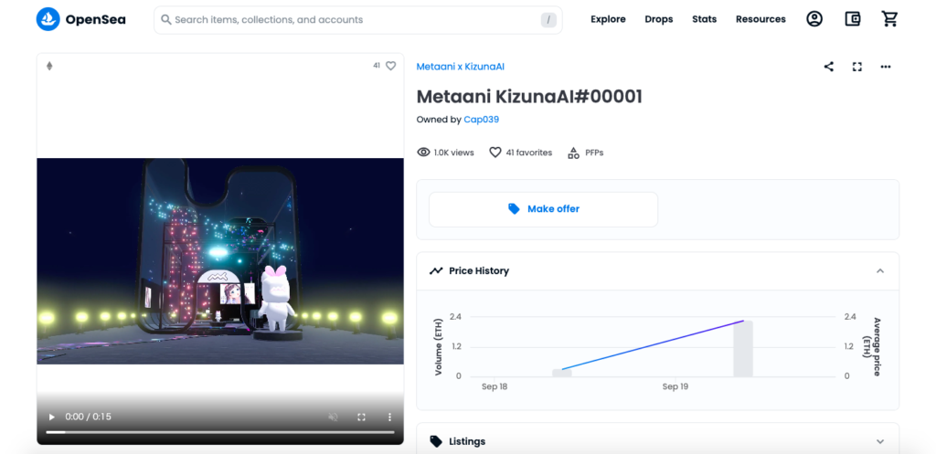Open the account profile icon
936x454 pixels.
(x=814, y=19)
